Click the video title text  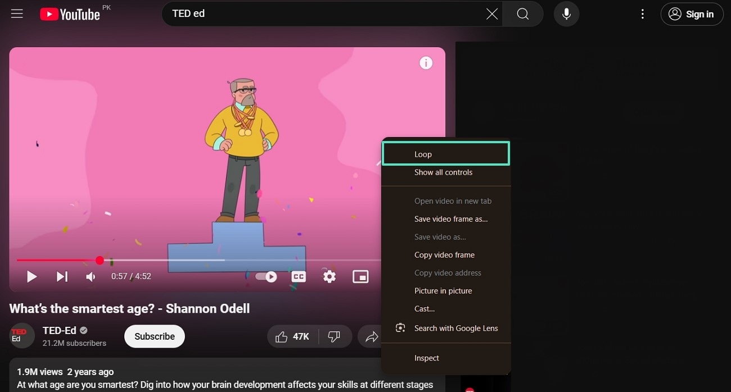129,308
